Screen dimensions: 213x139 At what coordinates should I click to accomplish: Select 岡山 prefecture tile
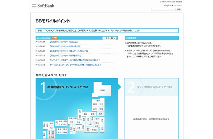pyautogui.click(x=65, y=124)
